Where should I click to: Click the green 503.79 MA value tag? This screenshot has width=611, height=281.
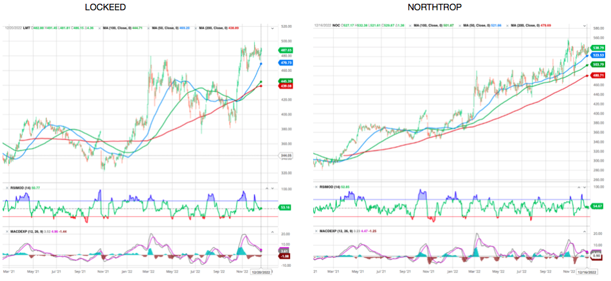click(597, 64)
